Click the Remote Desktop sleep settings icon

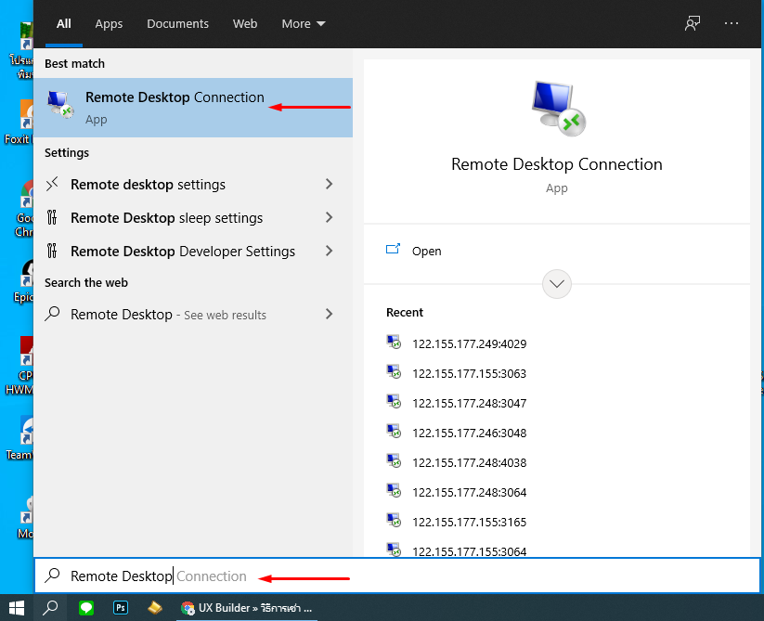coord(52,217)
